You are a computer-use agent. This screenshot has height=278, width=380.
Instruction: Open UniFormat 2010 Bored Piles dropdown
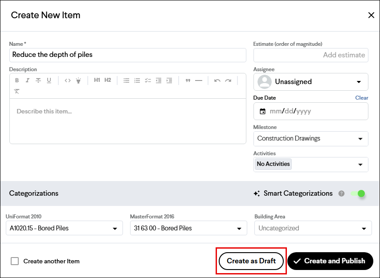[x=64, y=228]
